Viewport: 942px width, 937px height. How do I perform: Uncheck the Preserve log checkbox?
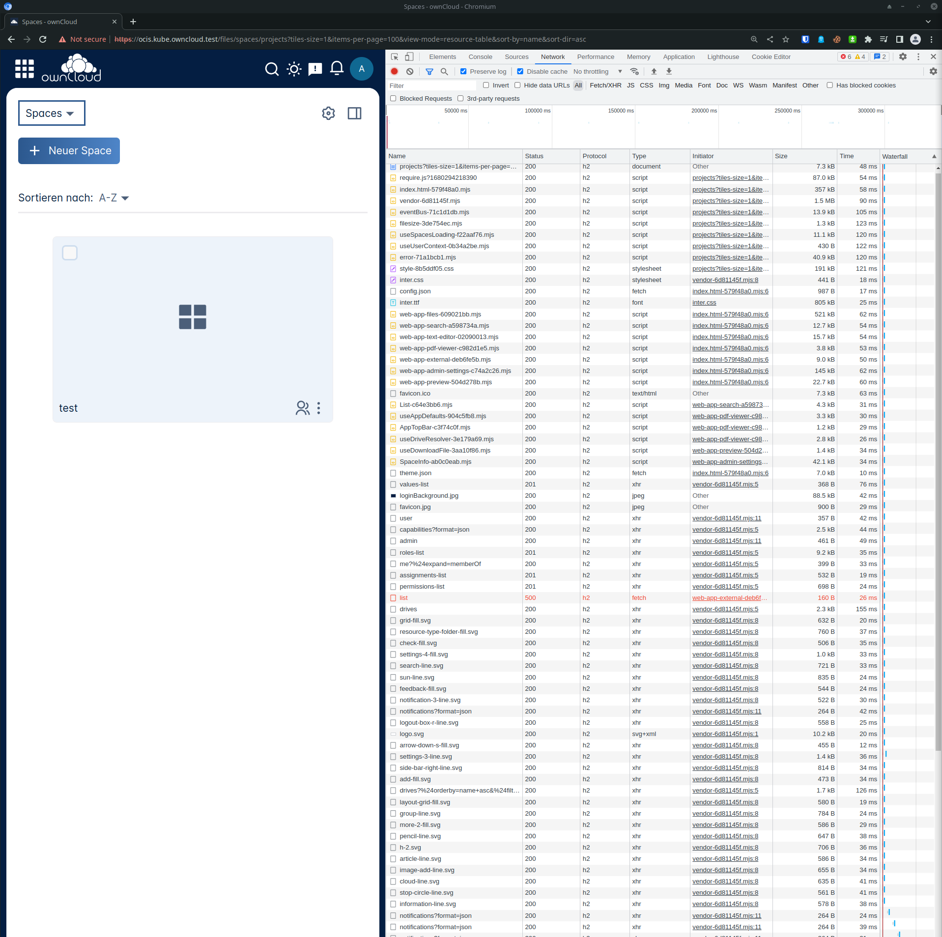(463, 71)
